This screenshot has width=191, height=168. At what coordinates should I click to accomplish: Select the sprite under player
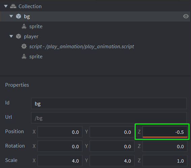coord(36,57)
